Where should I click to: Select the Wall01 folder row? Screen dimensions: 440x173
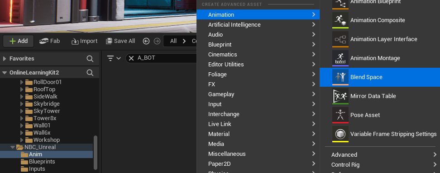[47, 126]
